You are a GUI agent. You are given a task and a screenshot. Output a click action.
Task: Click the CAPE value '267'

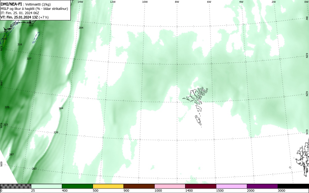coord(34,169)
